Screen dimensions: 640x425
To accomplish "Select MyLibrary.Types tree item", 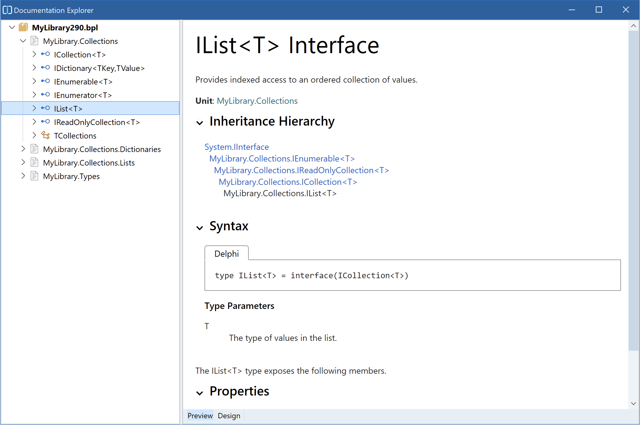I will tap(71, 176).
